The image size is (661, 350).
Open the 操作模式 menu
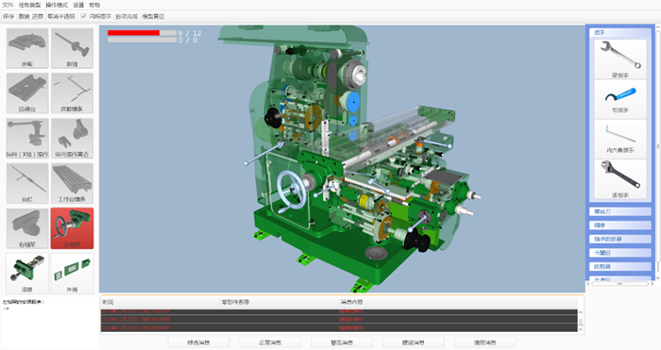(x=57, y=5)
